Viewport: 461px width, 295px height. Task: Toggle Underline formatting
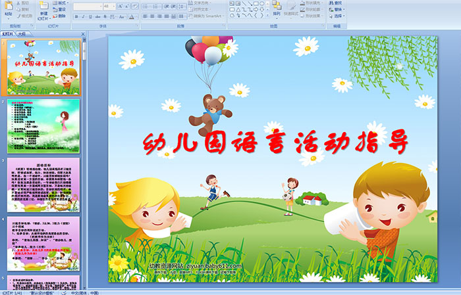click(90, 16)
